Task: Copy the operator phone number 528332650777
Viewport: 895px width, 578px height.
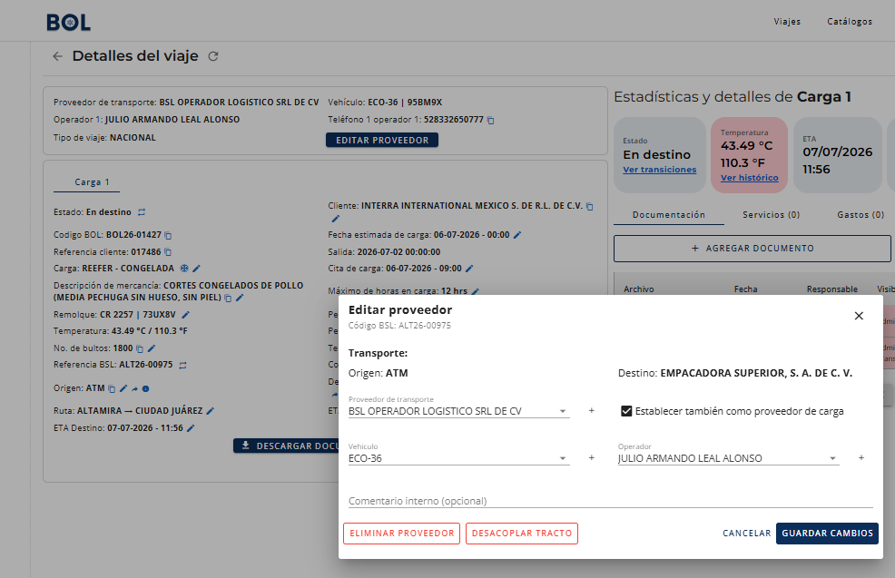Action: [491, 121]
